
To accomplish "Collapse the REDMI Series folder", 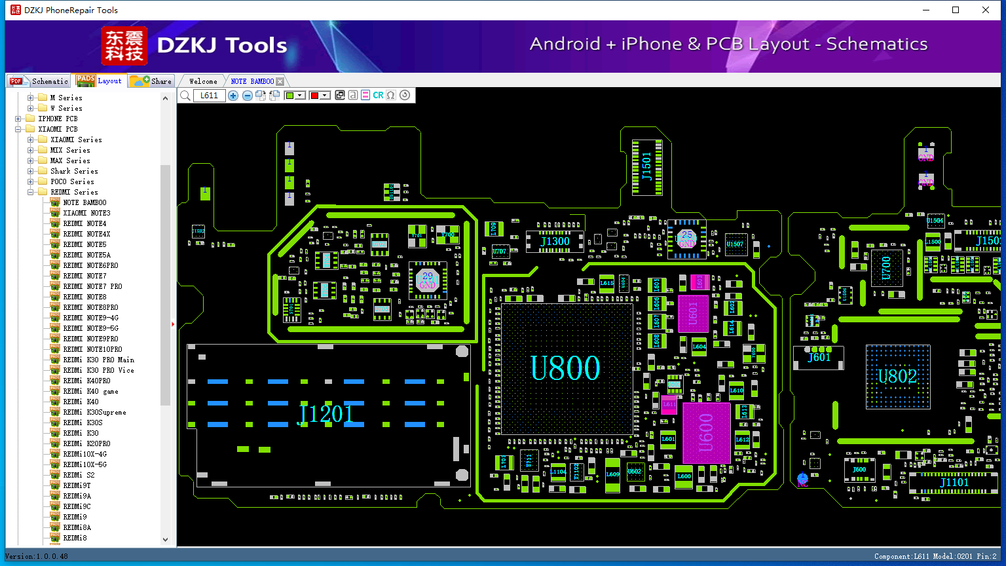I will coord(30,192).
